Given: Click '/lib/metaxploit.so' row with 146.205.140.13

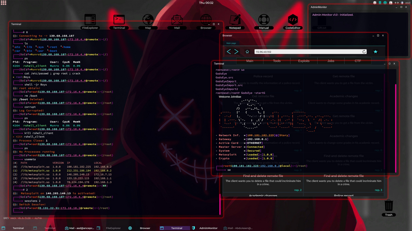Looking at the screenshot, I should point(62,174).
